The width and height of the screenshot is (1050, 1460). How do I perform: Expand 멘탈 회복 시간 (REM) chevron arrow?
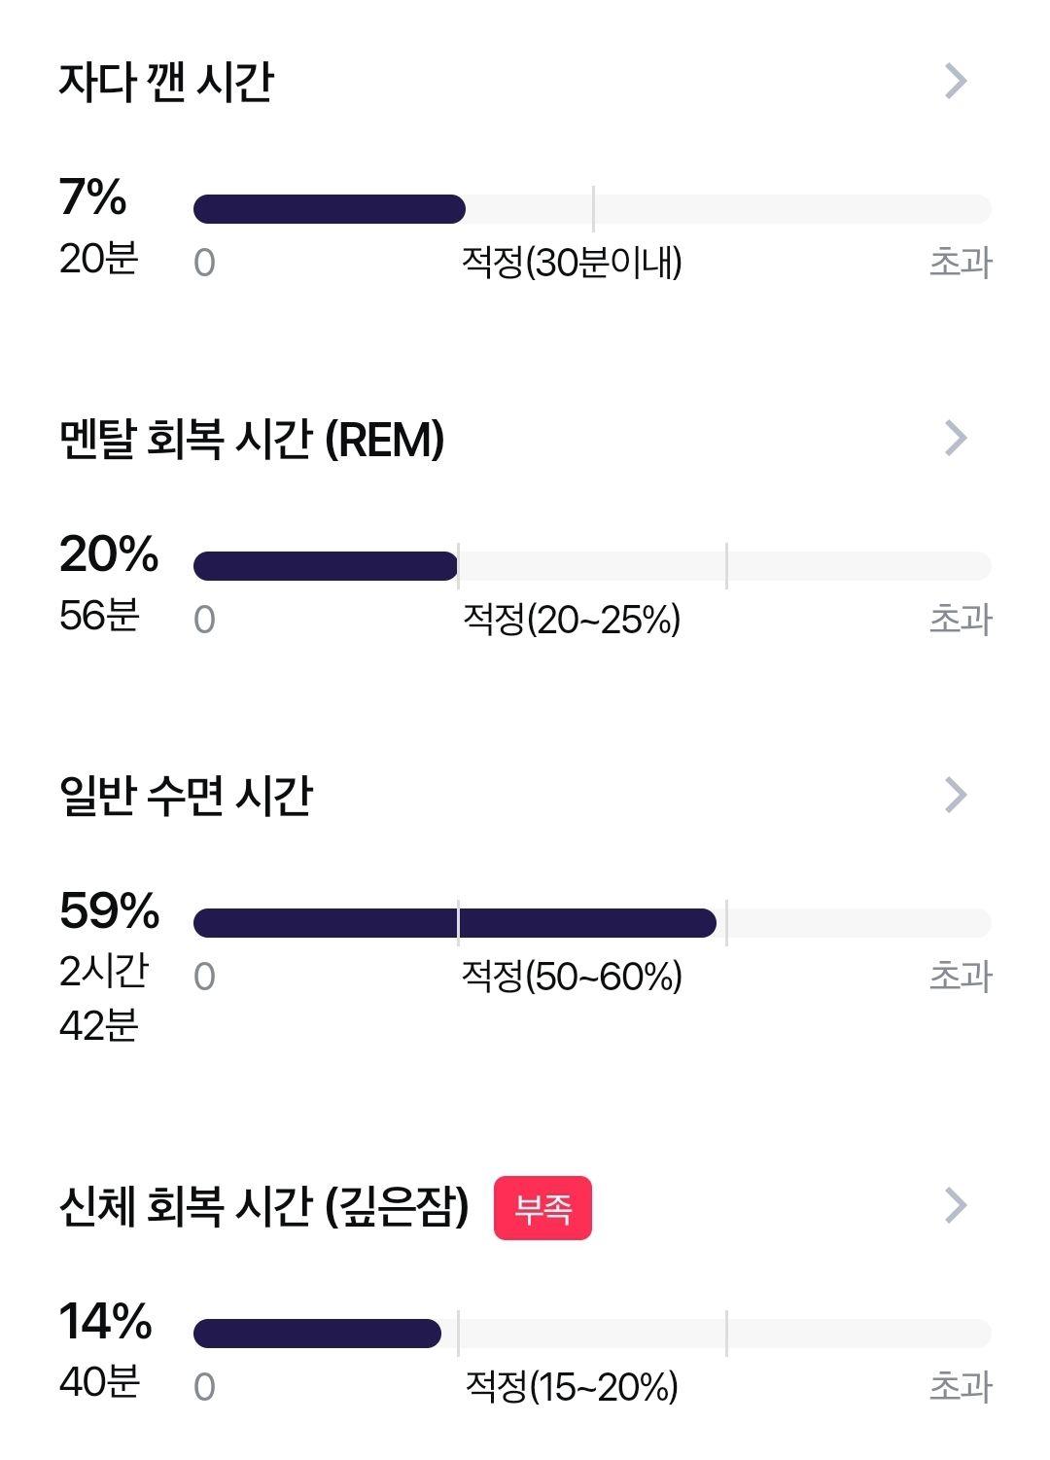pos(956,439)
